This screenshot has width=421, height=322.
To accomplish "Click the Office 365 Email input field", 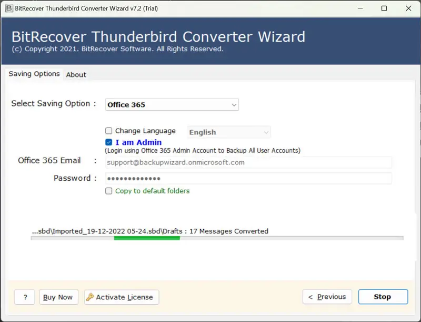I will [x=248, y=162].
